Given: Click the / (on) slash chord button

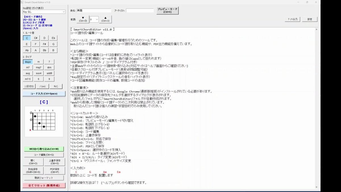Looking at the screenshot, I should [x=42, y=86].
